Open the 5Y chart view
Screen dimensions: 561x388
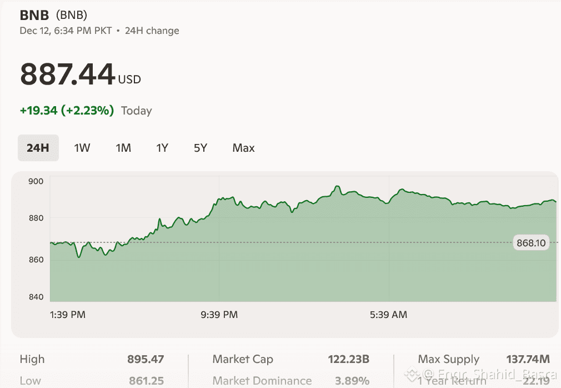(201, 148)
